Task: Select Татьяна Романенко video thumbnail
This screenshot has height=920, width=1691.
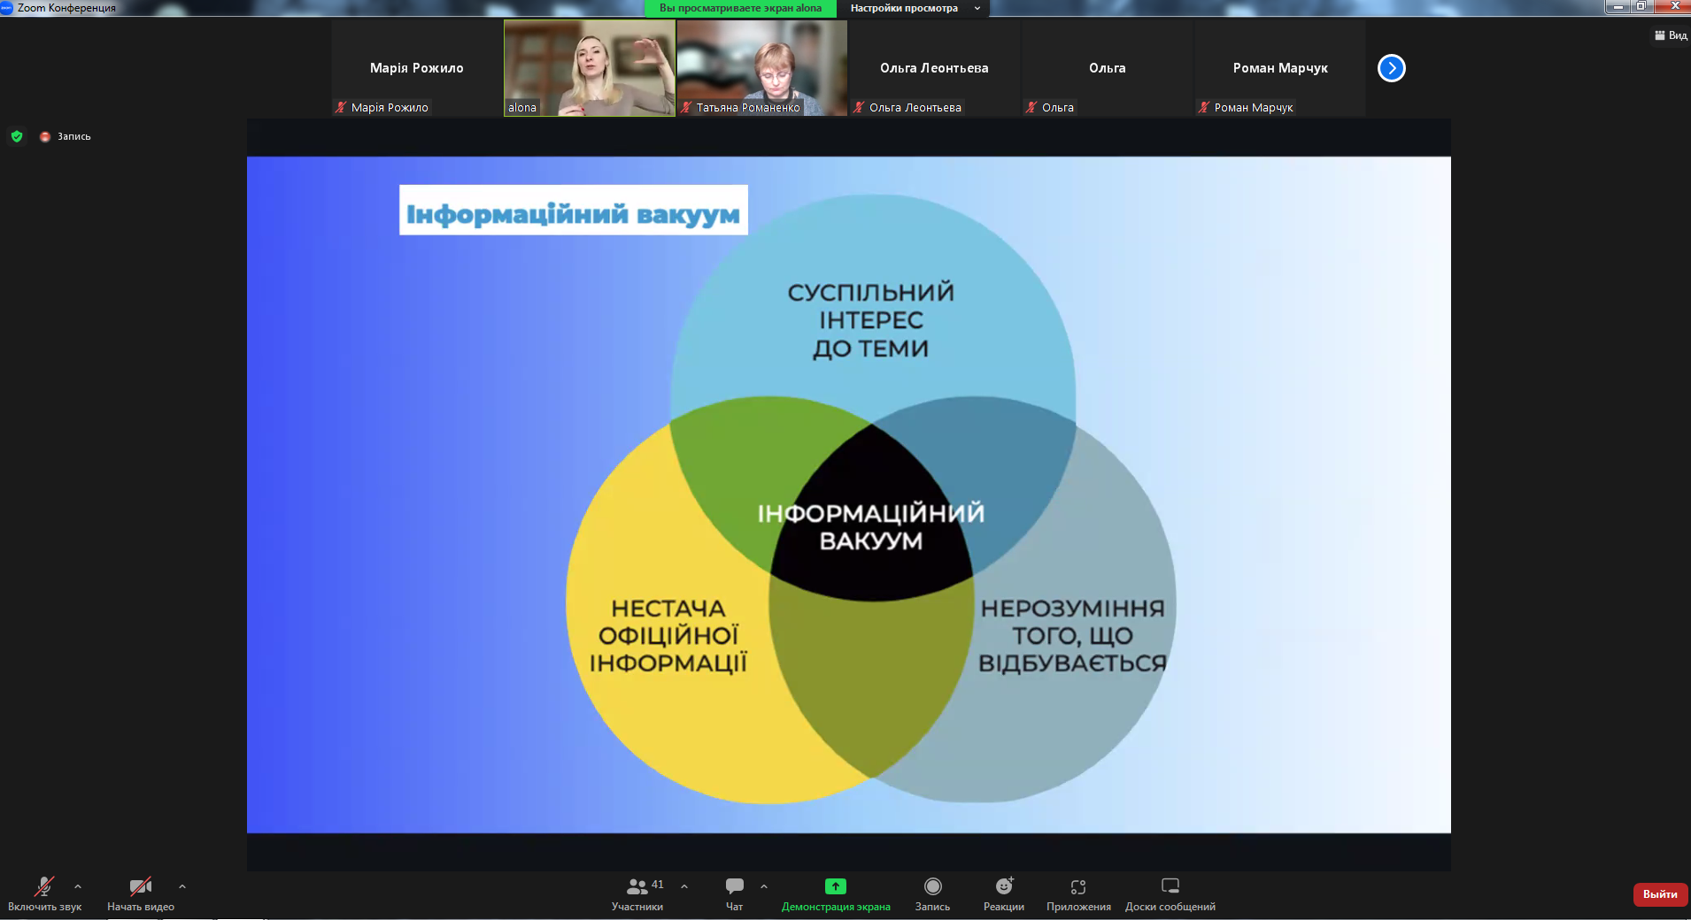Action: click(x=761, y=68)
